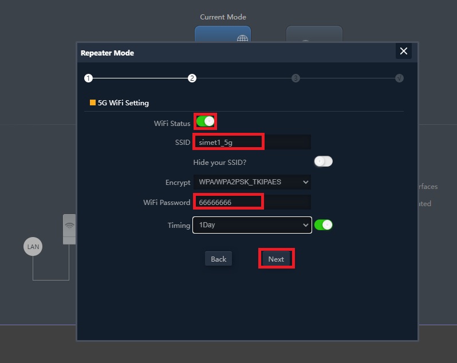Enable the Hide your SSID toggle
Screen dimensions: 457x363
click(x=323, y=161)
